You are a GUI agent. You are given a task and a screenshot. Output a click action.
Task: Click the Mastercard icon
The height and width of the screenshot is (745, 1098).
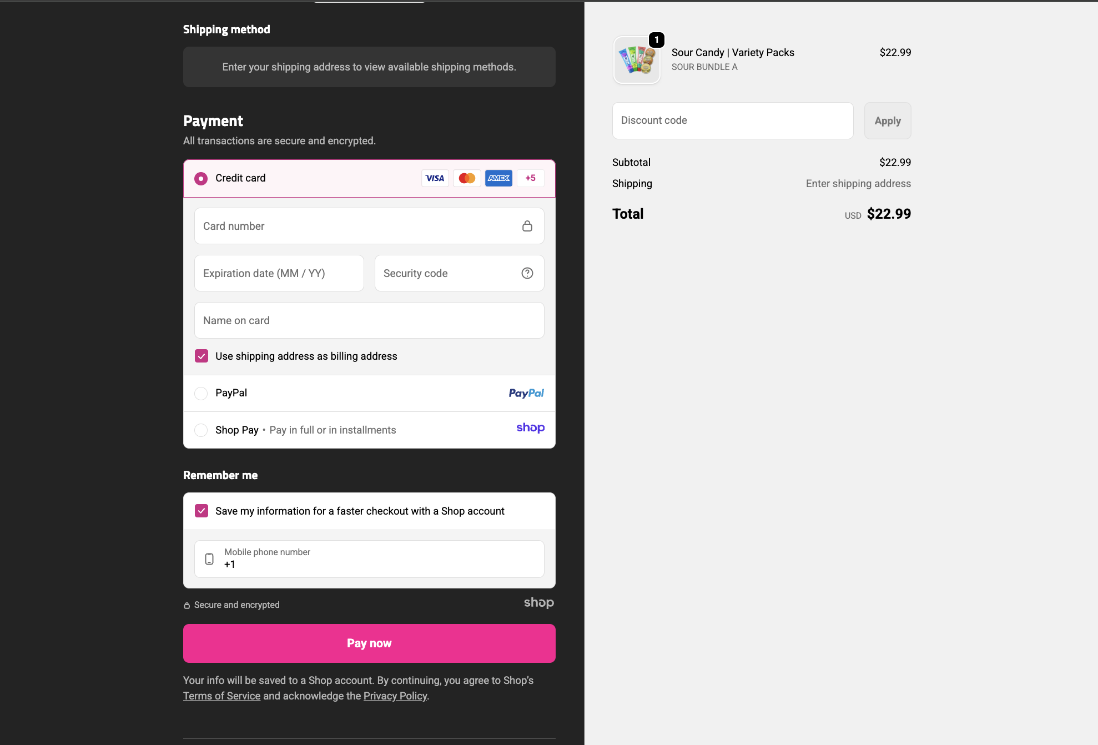[467, 178]
